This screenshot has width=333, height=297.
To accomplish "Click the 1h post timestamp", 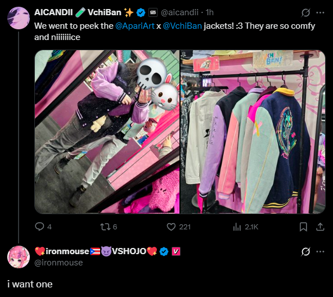I will tap(209, 12).
